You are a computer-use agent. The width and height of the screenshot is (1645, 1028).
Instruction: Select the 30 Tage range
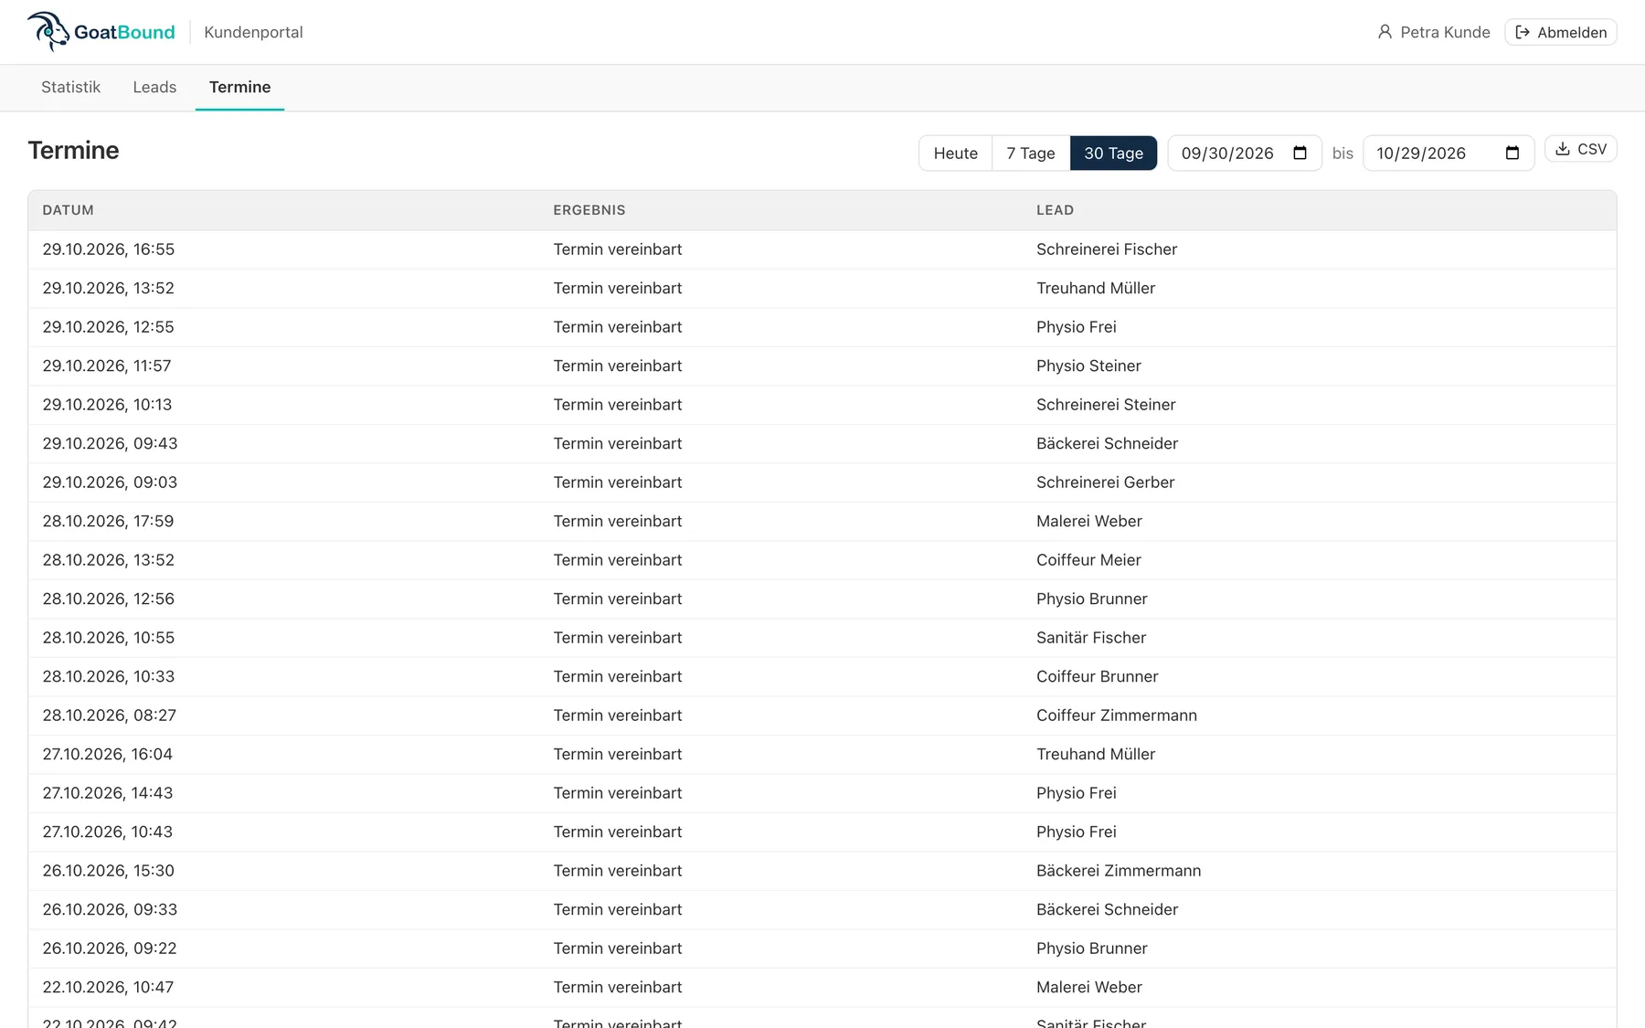point(1113,153)
